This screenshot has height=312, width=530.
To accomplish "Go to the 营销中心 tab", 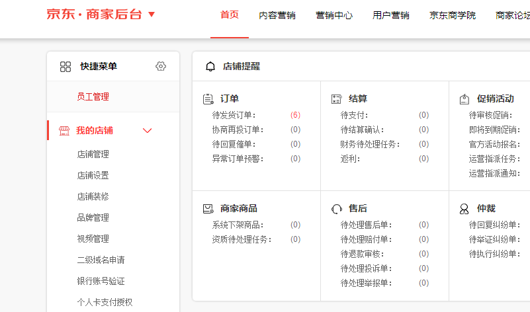I will (x=334, y=15).
